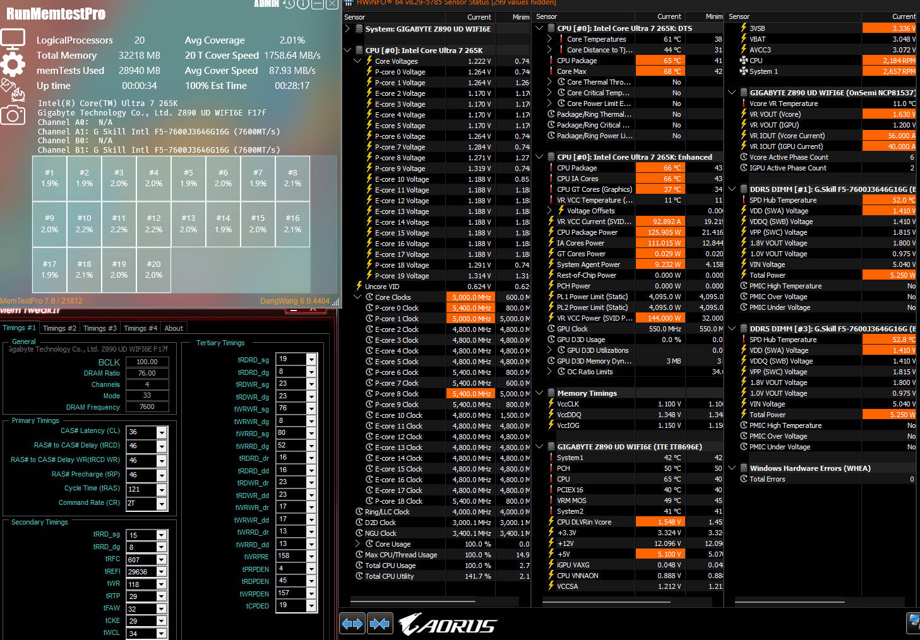This screenshot has height=640, width=920.
Task: Click fan icon next to System 1 RPM row
Action: pyautogui.click(x=743, y=71)
